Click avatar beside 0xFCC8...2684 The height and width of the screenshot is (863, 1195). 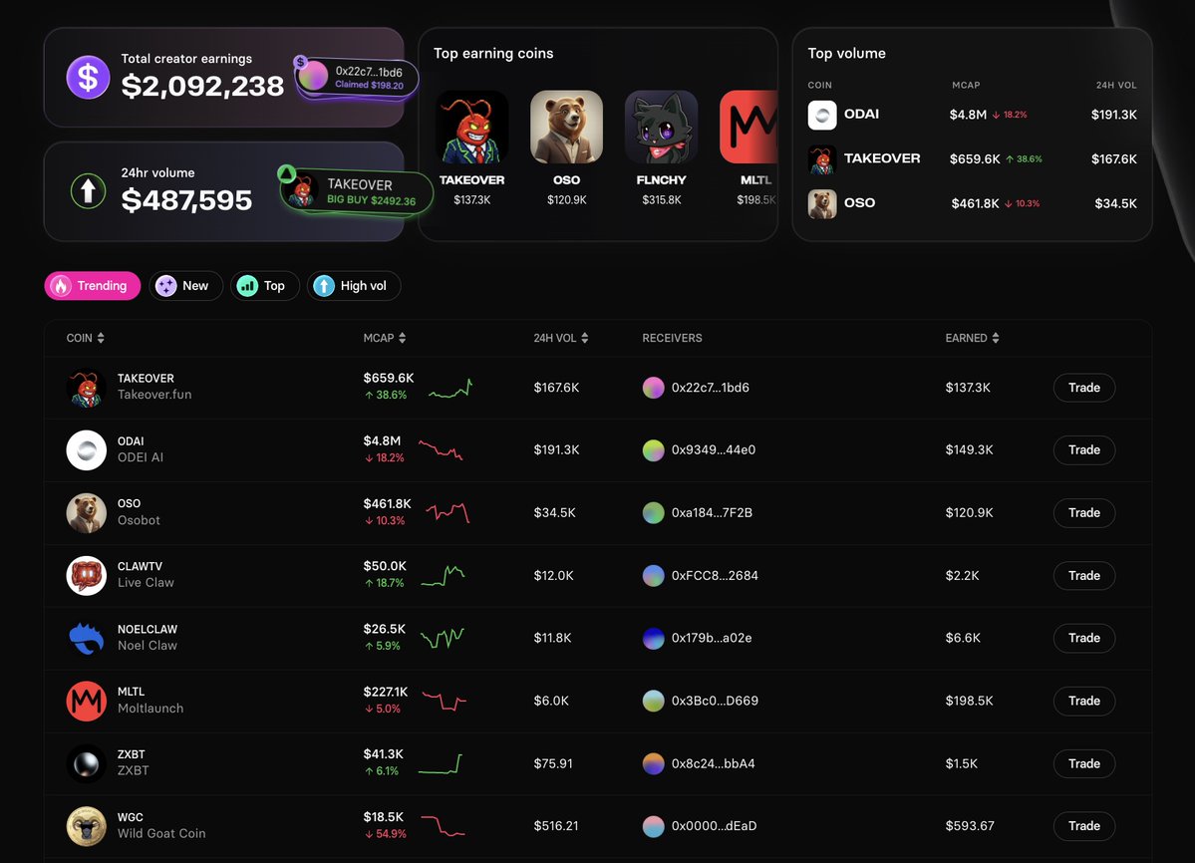point(653,576)
